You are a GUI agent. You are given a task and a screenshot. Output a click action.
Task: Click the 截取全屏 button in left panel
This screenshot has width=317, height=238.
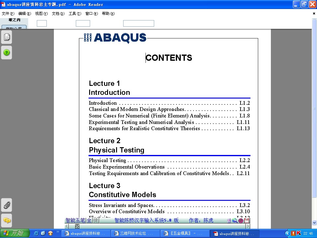(x=14, y=27)
